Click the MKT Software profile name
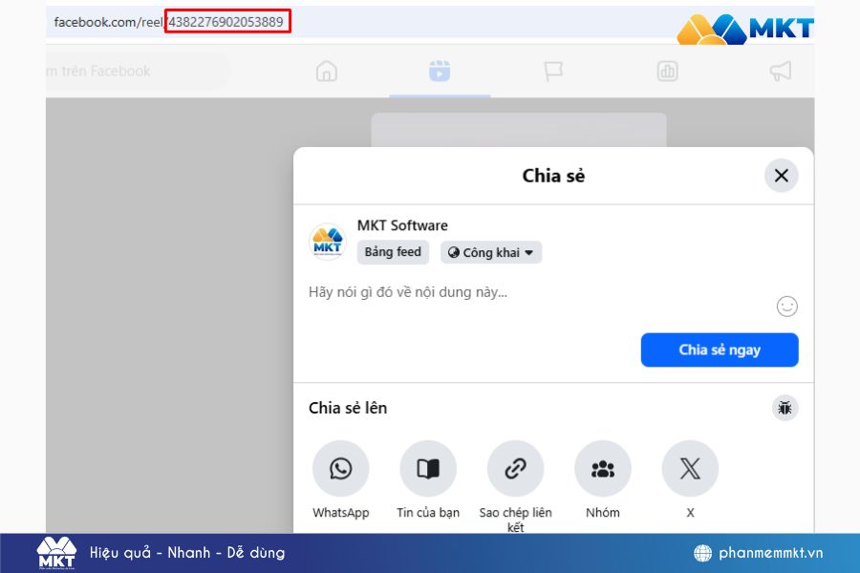The width and height of the screenshot is (860, 573). click(404, 225)
